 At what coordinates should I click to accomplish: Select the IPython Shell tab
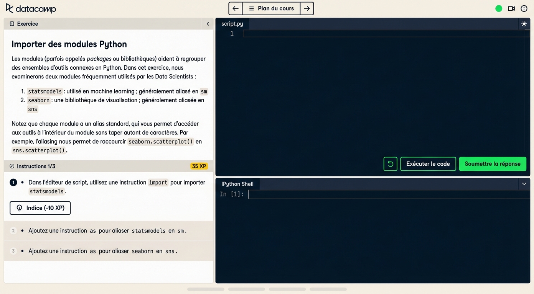coord(237,184)
